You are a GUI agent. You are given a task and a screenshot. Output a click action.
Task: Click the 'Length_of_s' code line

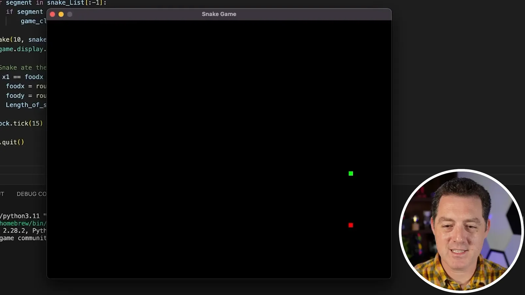click(26, 105)
